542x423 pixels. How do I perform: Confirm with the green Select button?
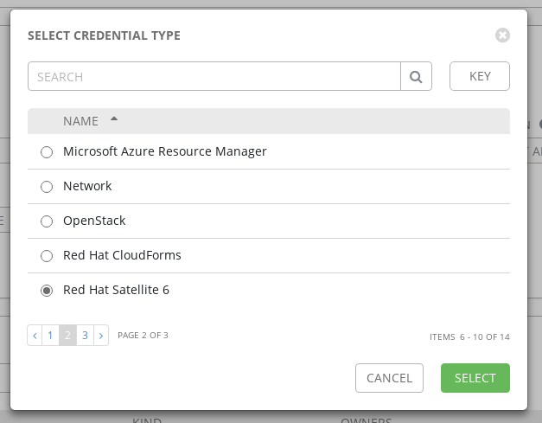tap(475, 378)
